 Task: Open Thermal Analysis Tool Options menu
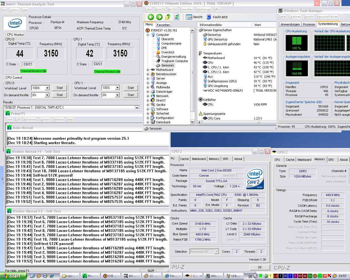click(14, 10)
